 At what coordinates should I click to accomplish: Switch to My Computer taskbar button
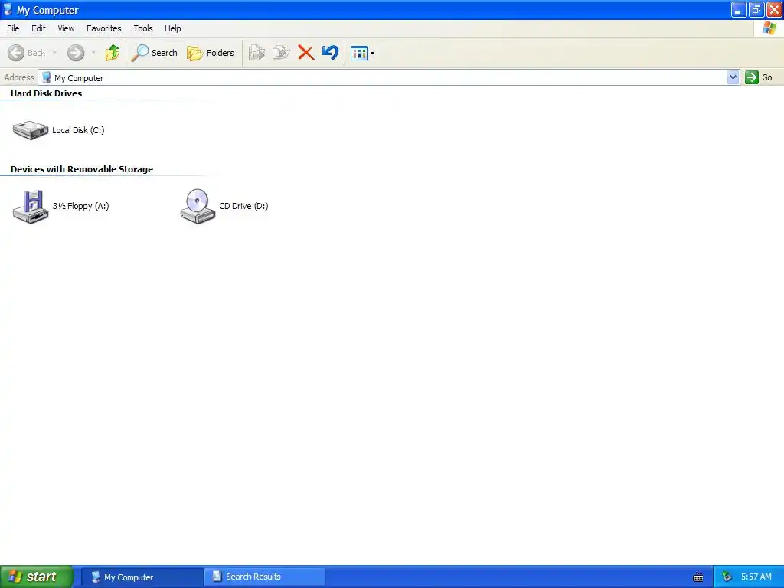[x=142, y=577]
